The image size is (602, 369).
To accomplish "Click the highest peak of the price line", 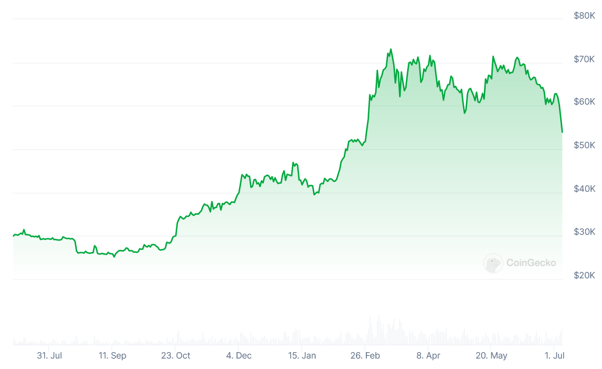I will coord(391,49).
